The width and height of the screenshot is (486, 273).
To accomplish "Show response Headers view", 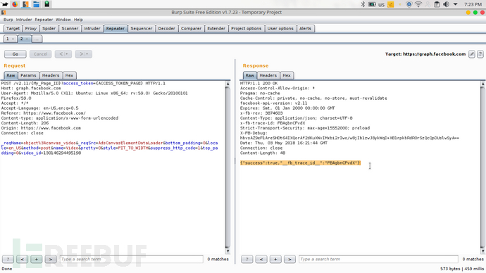I will (x=268, y=75).
